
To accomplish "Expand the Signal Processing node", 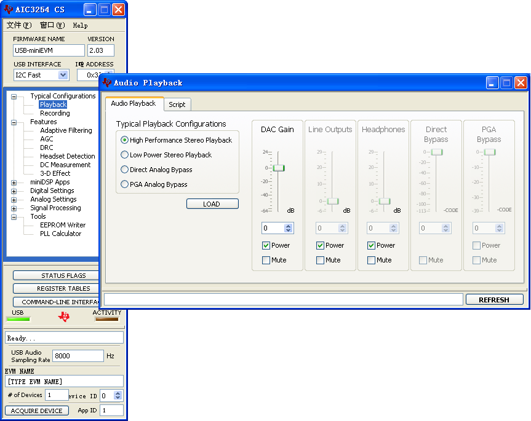I will [x=14, y=208].
